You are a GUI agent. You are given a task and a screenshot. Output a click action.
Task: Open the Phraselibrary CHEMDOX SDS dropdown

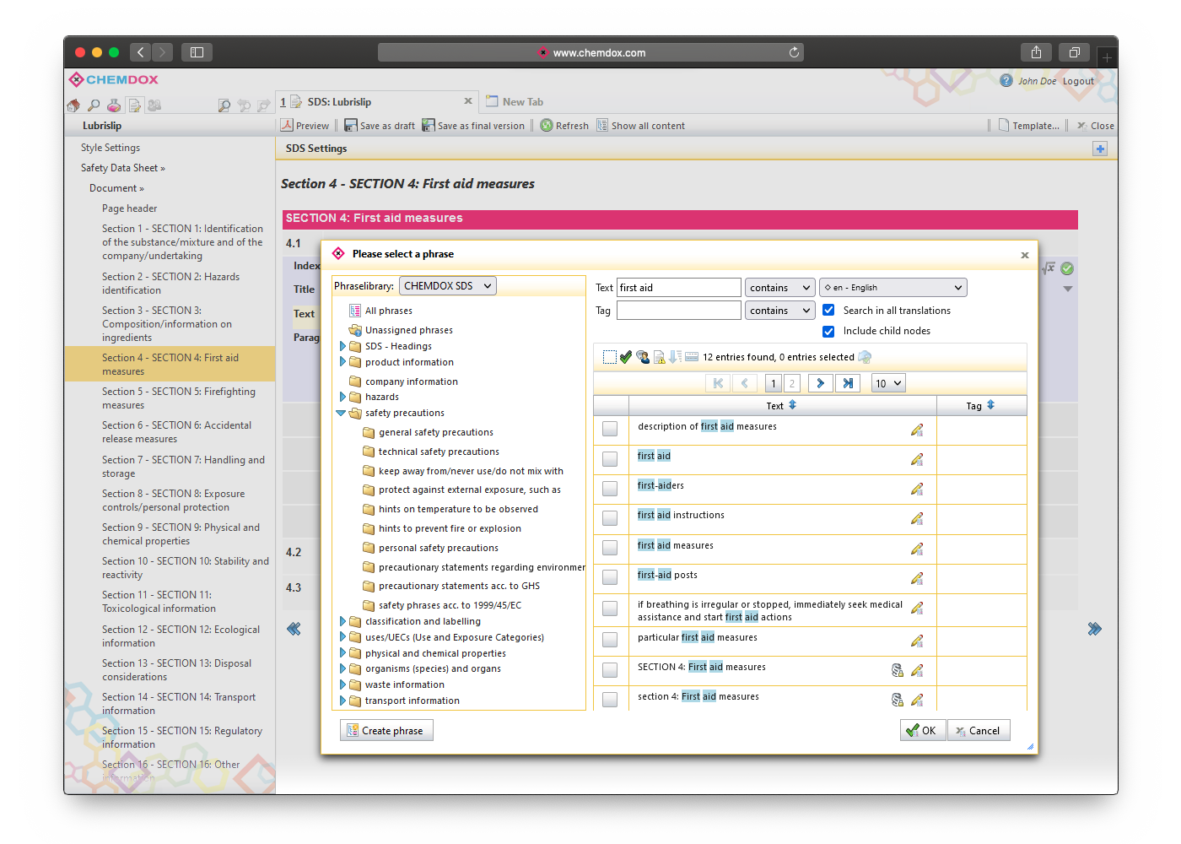pos(447,286)
